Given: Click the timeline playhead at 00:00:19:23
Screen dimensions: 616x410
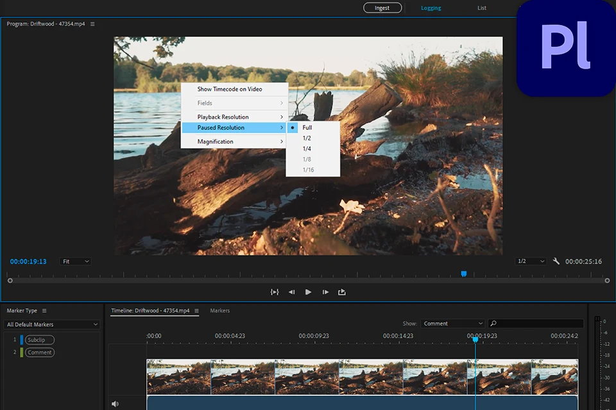Looking at the screenshot, I should coord(475,340).
